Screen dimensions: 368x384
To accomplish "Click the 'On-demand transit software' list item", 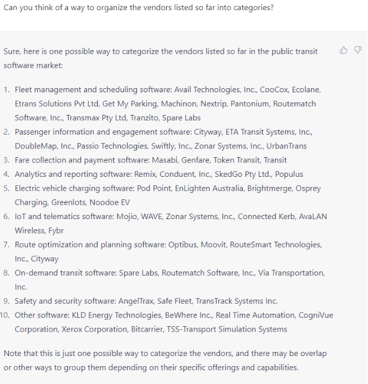I will click(68, 273).
